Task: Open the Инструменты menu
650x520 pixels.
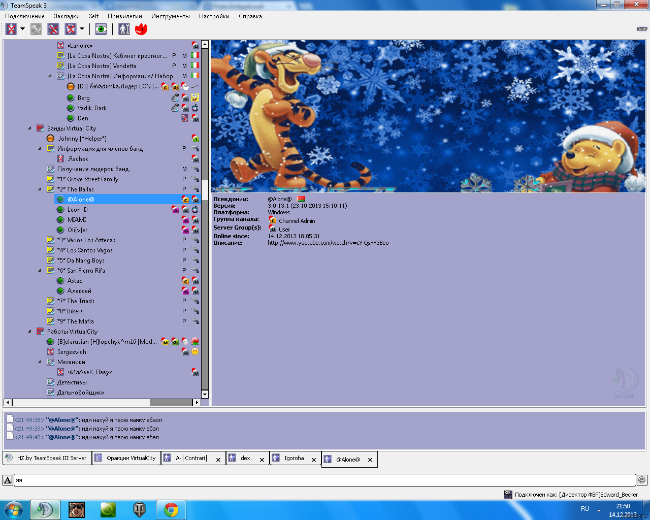Action: click(x=170, y=16)
